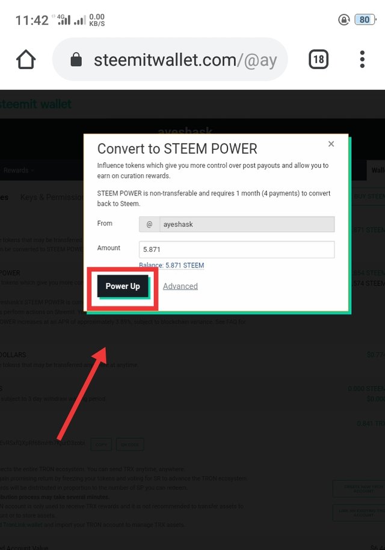The image size is (385, 550).
Task: Click the 11:42 clock in status bar
Action: (32, 20)
